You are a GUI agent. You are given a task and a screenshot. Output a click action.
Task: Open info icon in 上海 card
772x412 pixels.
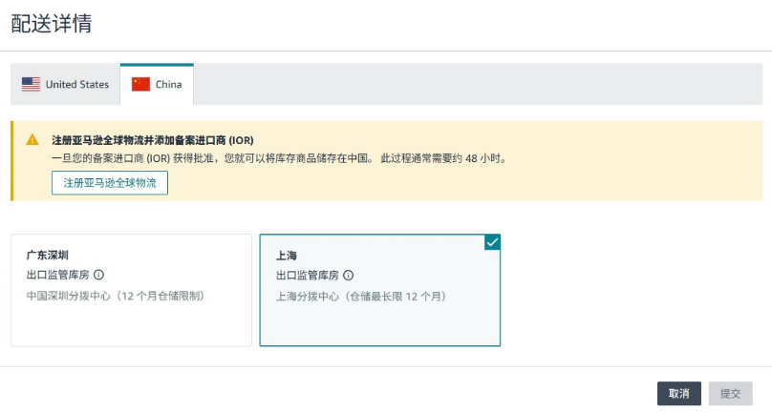point(348,276)
